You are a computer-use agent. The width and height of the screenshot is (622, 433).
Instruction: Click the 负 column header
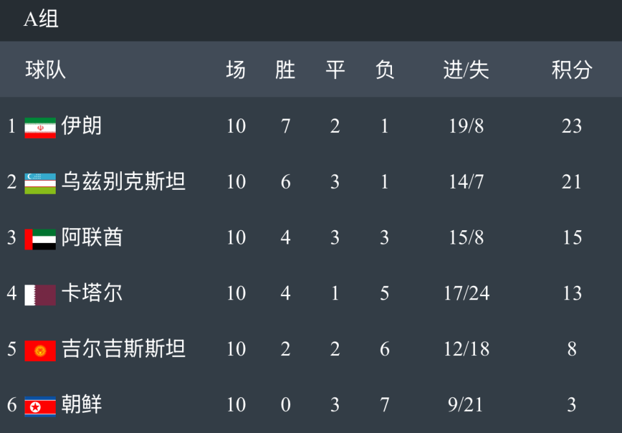pos(384,70)
